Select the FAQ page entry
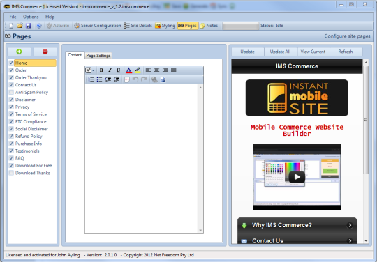 pyautogui.click(x=20, y=158)
